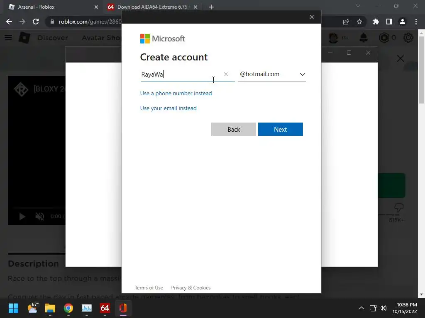425x318 pixels.
Task: Go back in browser history
Action: click(x=9, y=22)
